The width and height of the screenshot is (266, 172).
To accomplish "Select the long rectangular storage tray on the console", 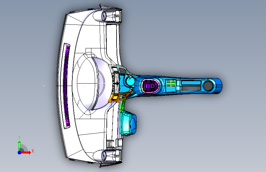I will 191,83.
